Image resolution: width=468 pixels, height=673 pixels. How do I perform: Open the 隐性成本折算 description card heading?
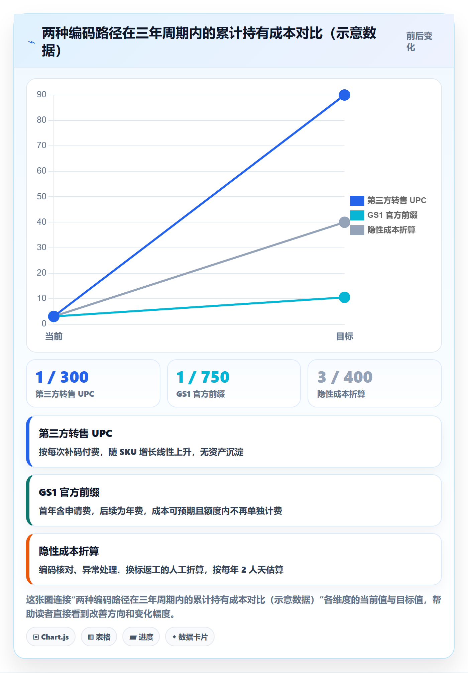point(69,551)
